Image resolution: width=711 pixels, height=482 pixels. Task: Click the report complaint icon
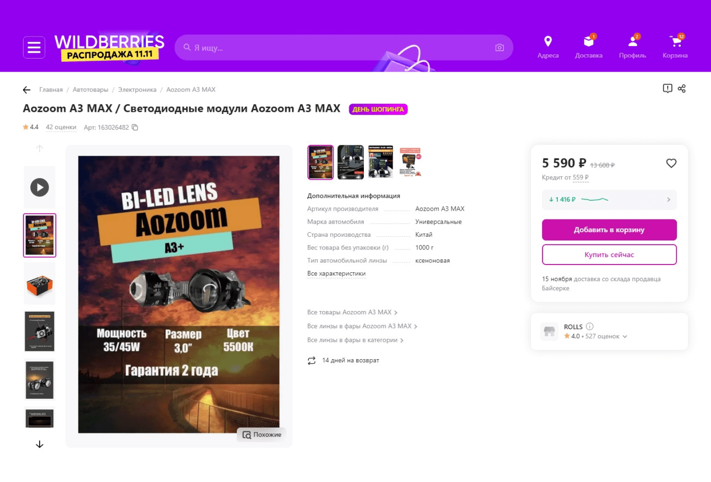pyautogui.click(x=668, y=88)
